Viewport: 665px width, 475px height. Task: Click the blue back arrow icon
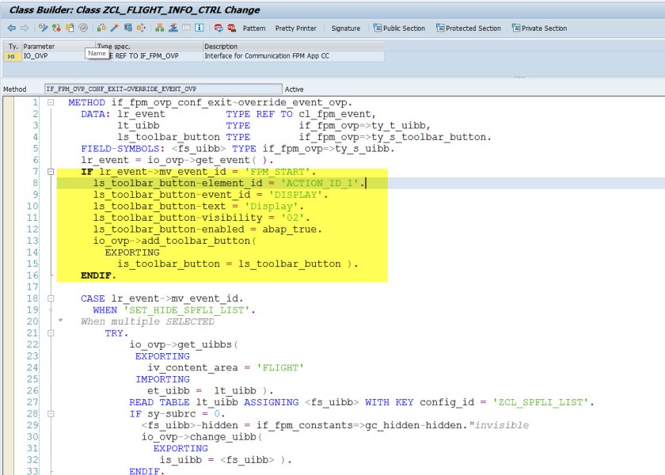coord(11,28)
